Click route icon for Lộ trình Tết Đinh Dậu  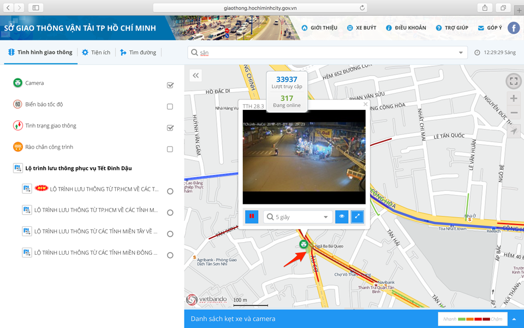tap(17, 168)
